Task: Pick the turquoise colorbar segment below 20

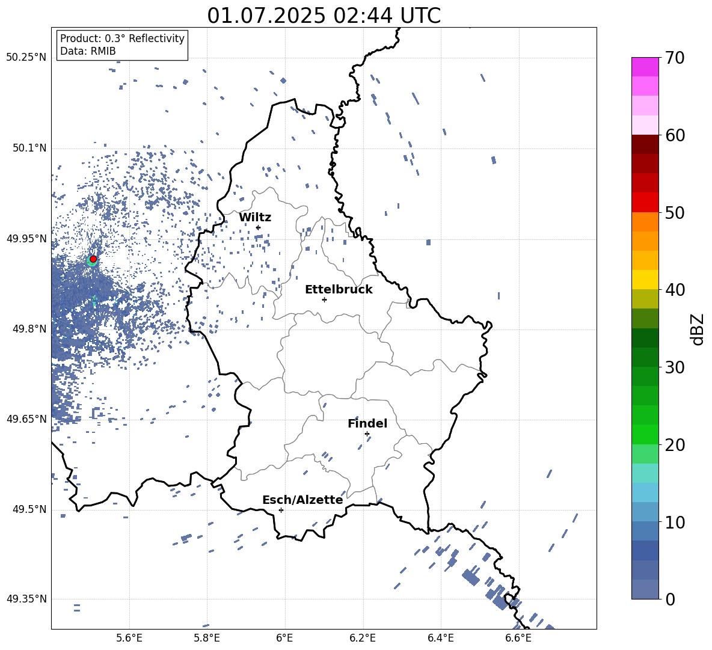Action: click(x=645, y=473)
